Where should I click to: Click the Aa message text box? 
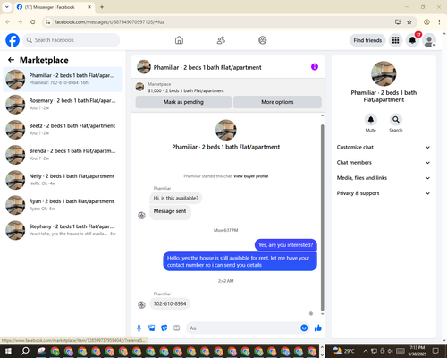click(x=243, y=328)
